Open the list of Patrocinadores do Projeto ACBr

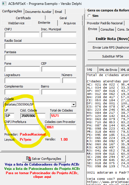point(42,169)
